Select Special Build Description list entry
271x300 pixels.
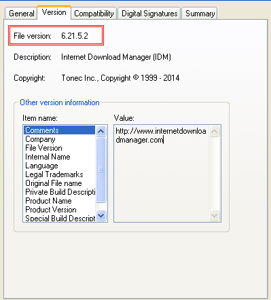coord(59,218)
